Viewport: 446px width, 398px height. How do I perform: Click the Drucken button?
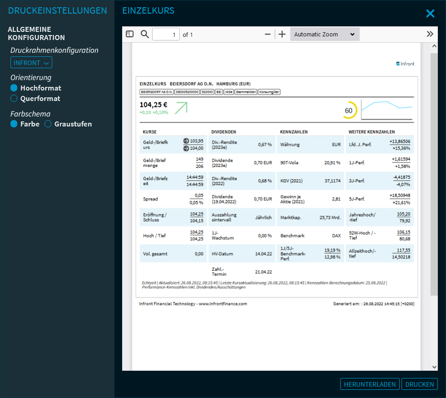[x=420, y=384]
